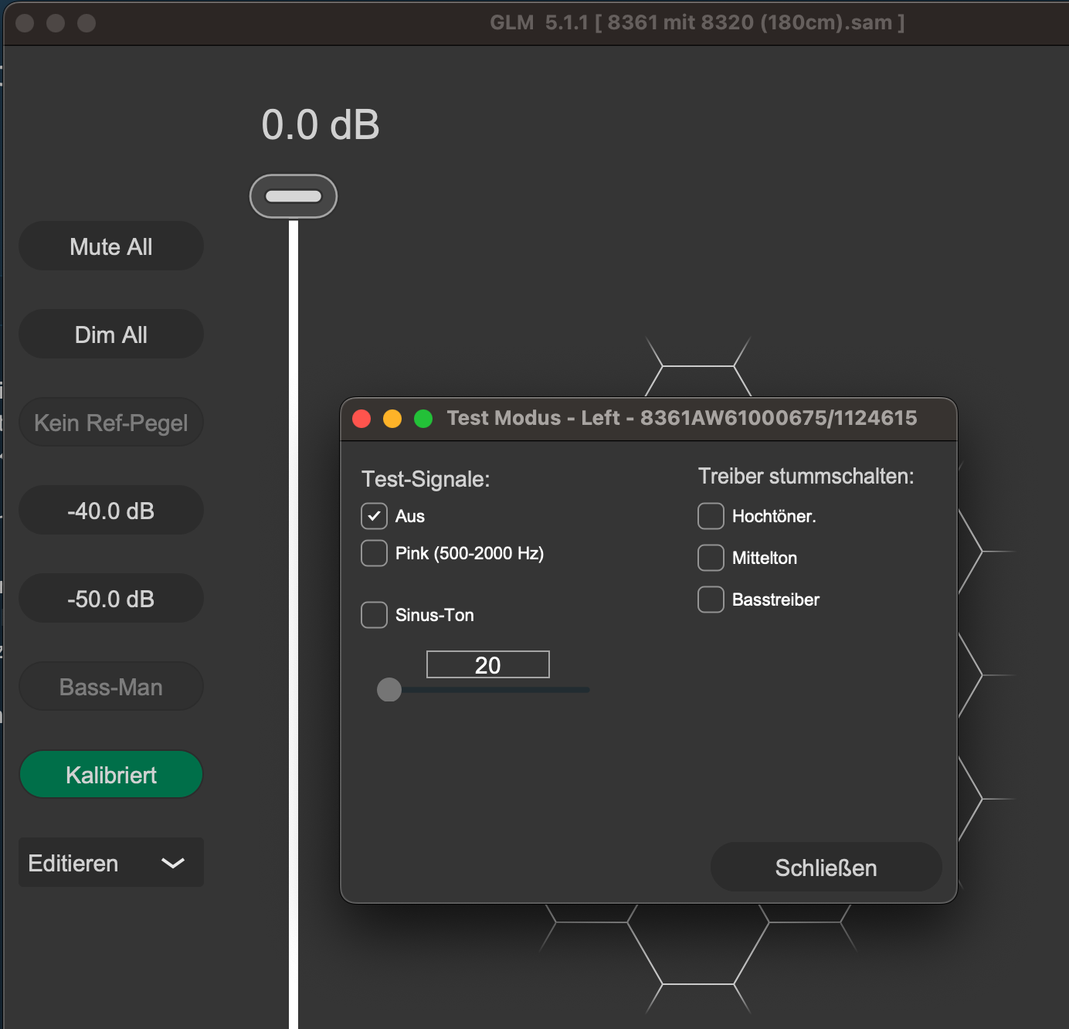Mute the Mittelton driver
1069x1029 pixels.
[x=711, y=558]
